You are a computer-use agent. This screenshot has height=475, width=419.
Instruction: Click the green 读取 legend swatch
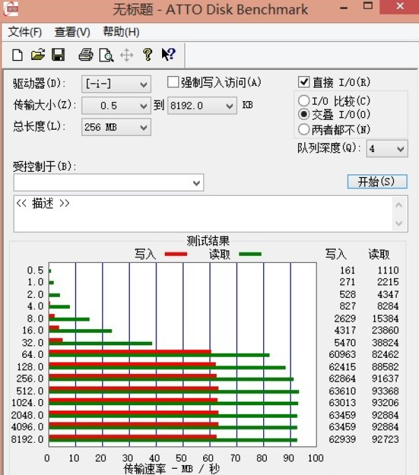coord(250,254)
